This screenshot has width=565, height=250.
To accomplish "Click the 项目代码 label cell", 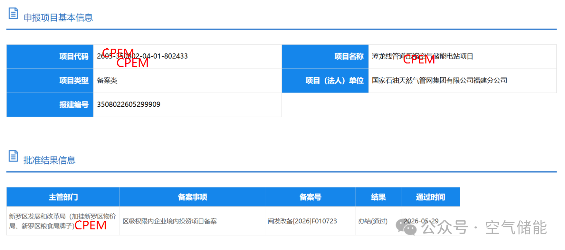I will click(x=50, y=57).
